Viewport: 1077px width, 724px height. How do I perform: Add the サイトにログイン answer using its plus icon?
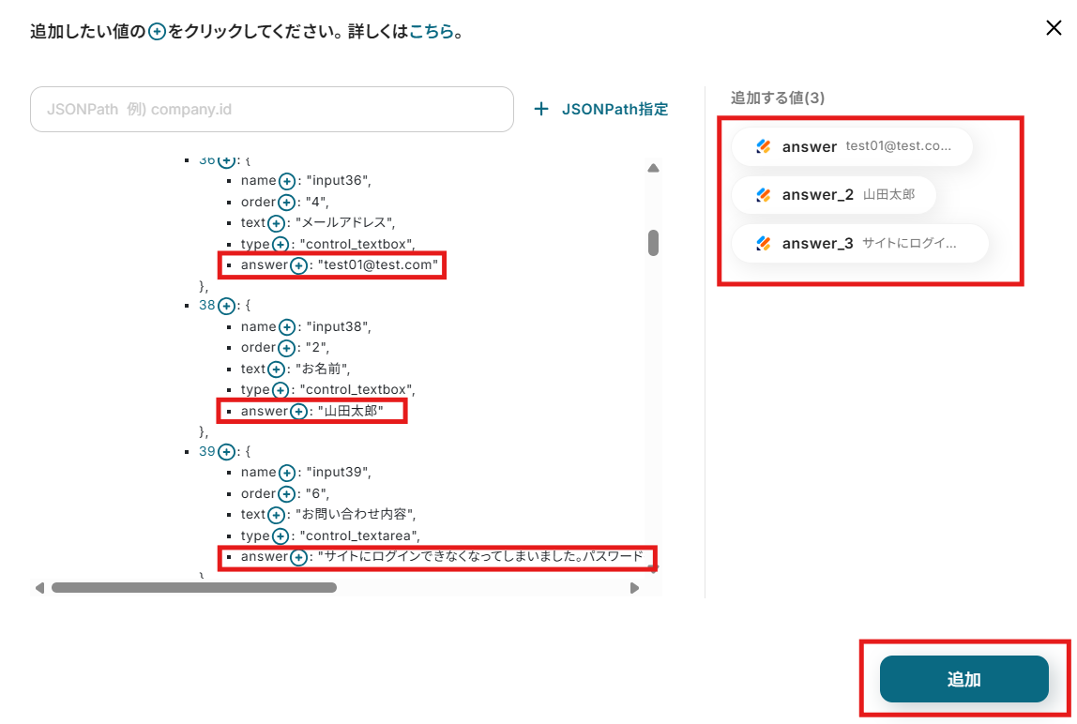(x=298, y=557)
